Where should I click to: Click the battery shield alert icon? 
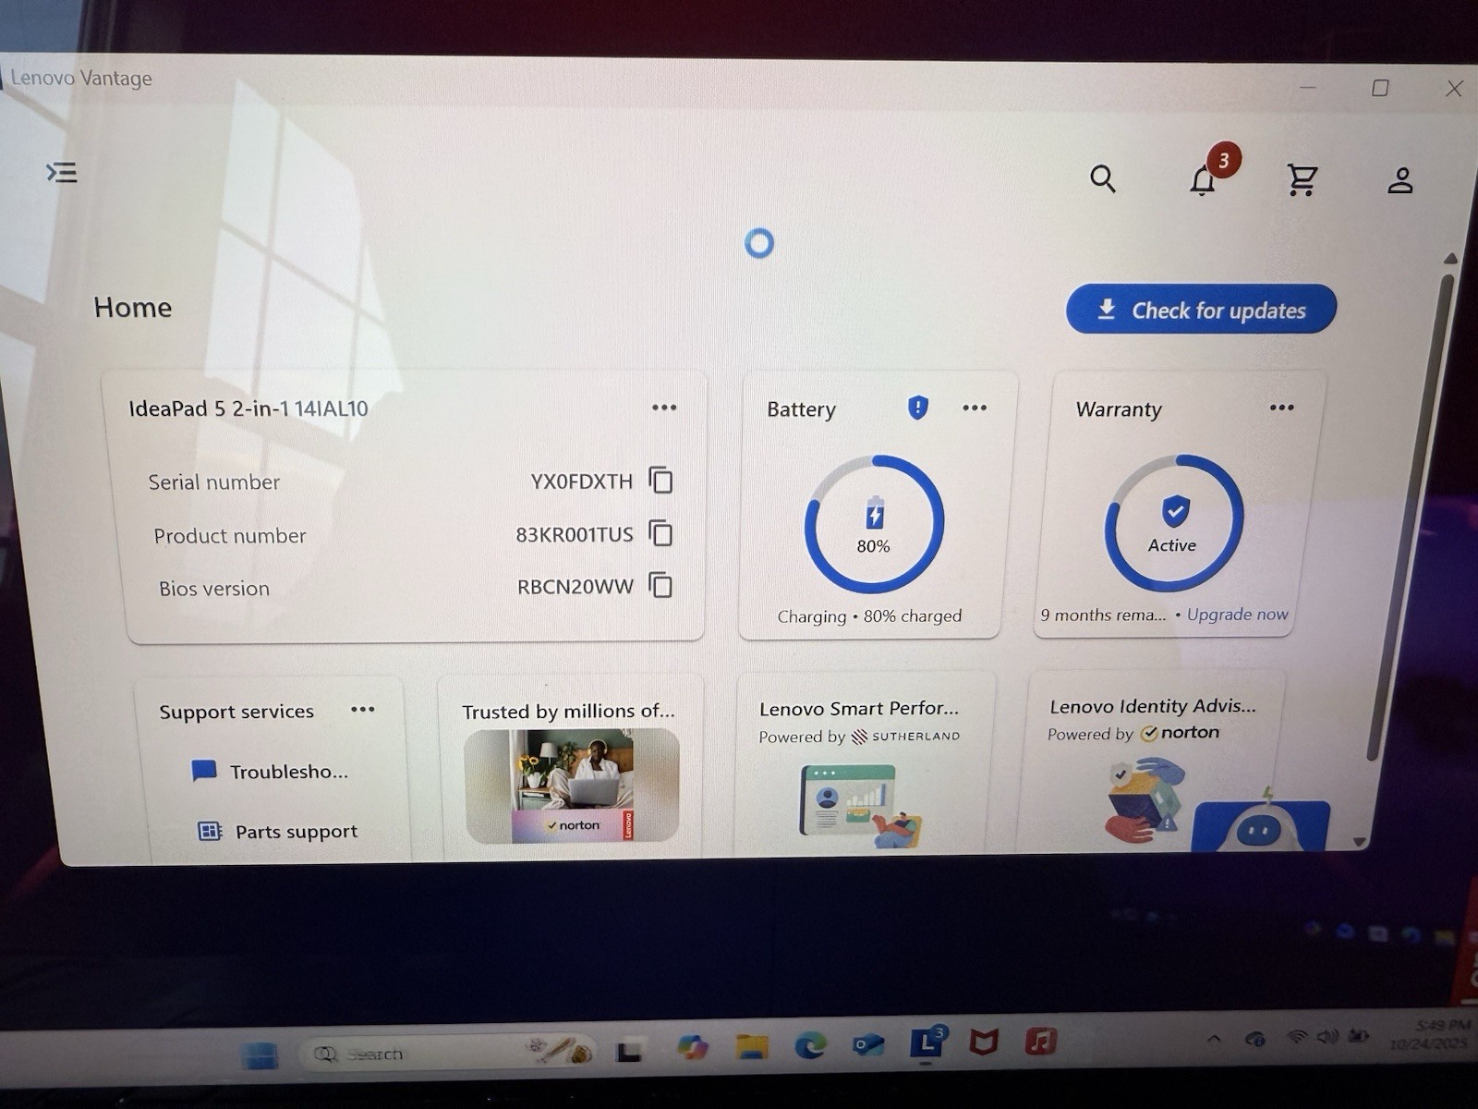pyautogui.click(x=917, y=408)
